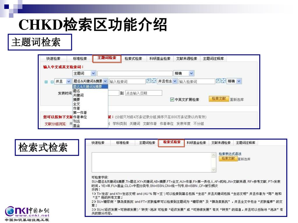Click the text area scrollbar down arrow
The width and height of the screenshot is (298, 223).
[214, 170]
